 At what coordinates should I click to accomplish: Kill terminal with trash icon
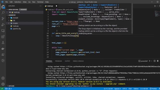158,61
